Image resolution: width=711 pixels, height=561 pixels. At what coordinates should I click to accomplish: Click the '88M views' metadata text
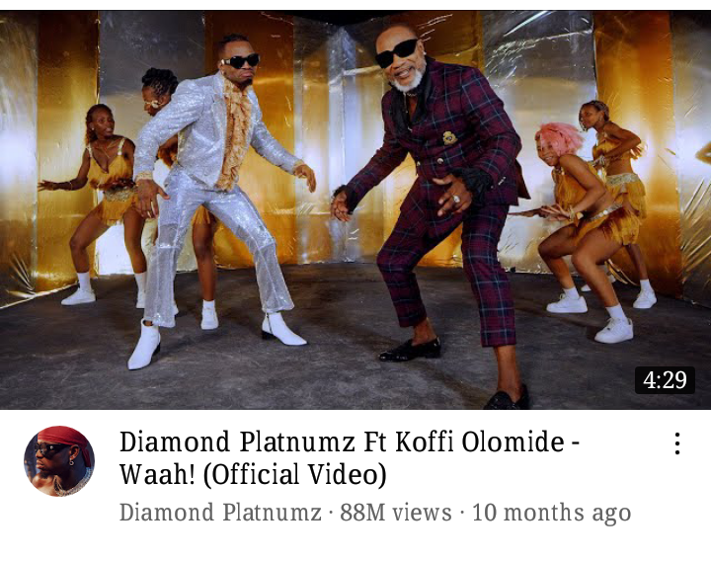tap(396, 513)
